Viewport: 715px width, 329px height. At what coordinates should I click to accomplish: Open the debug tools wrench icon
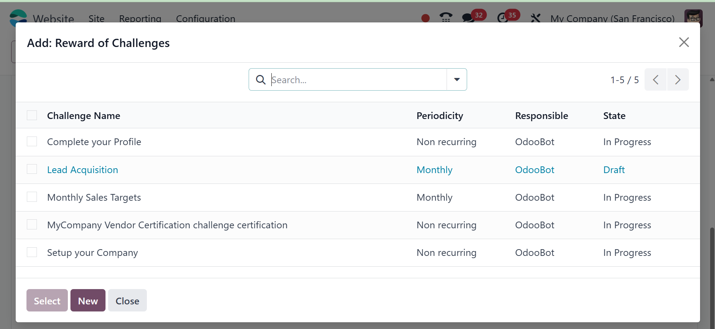(x=535, y=18)
